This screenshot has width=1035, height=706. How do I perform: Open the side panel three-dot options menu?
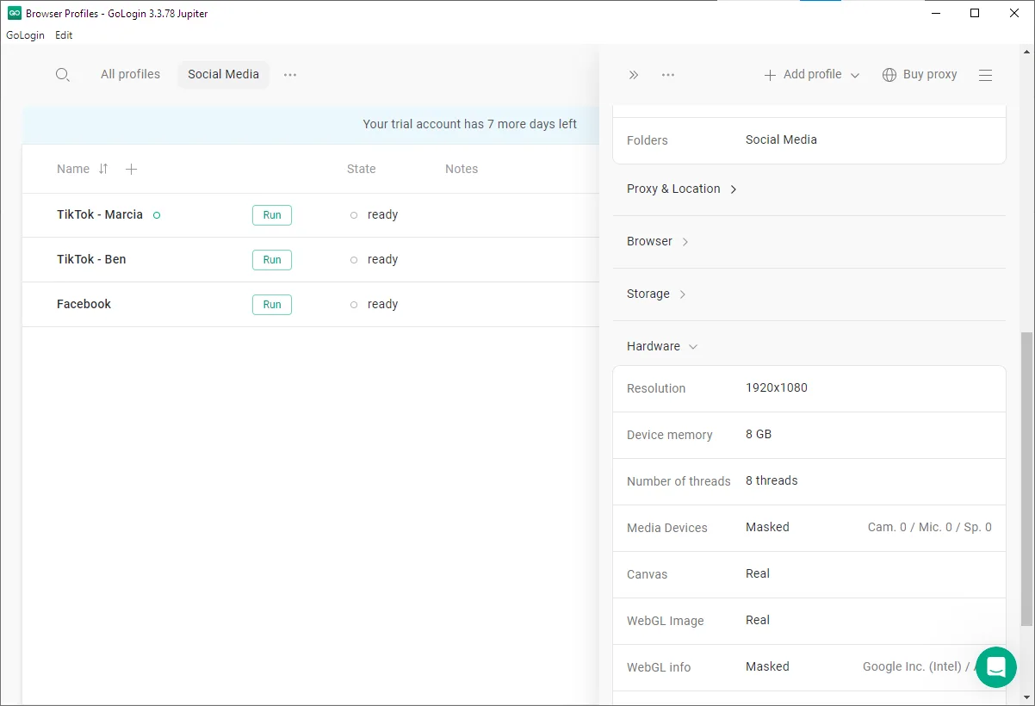(668, 75)
